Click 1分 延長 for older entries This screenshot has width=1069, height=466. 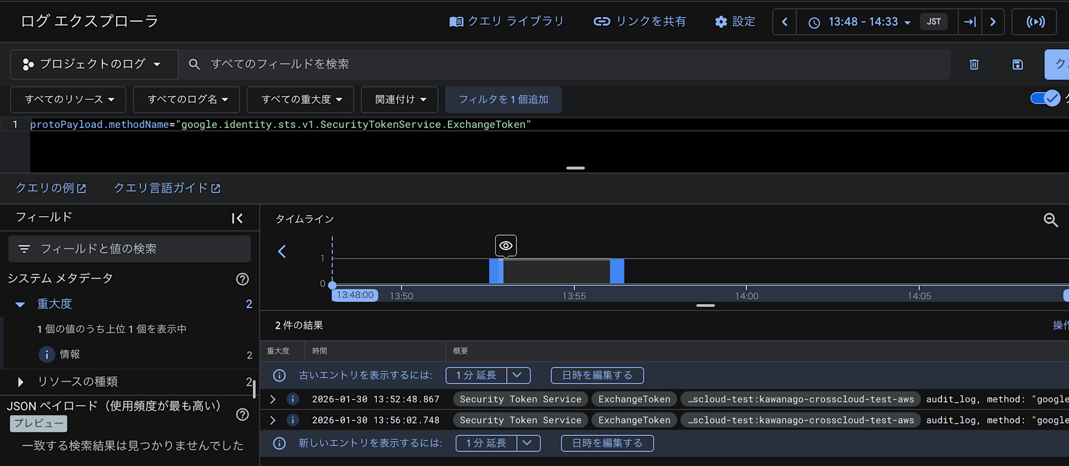[x=476, y=375]
